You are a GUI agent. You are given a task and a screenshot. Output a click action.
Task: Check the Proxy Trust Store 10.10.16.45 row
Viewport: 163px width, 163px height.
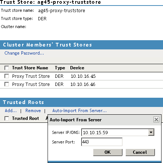[x=7, y=76]
